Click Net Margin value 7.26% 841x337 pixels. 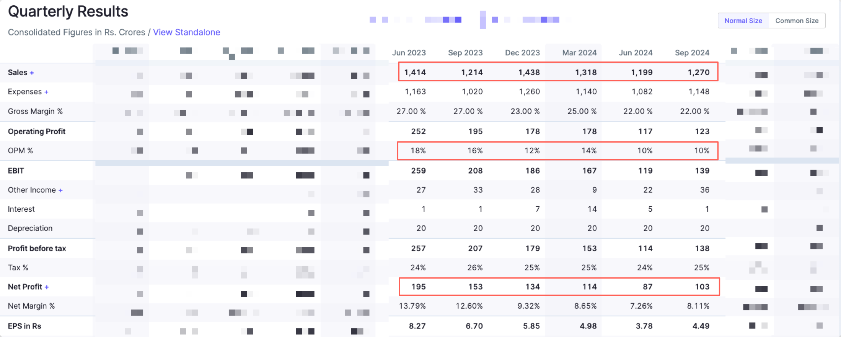click(641, 306)
